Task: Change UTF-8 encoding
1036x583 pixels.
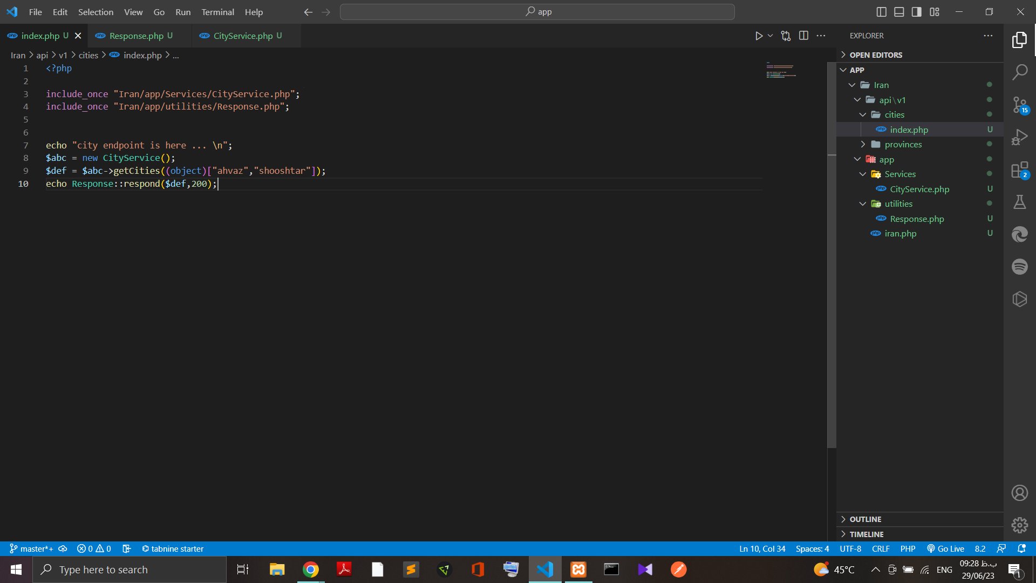Action: tap(850, 548)
